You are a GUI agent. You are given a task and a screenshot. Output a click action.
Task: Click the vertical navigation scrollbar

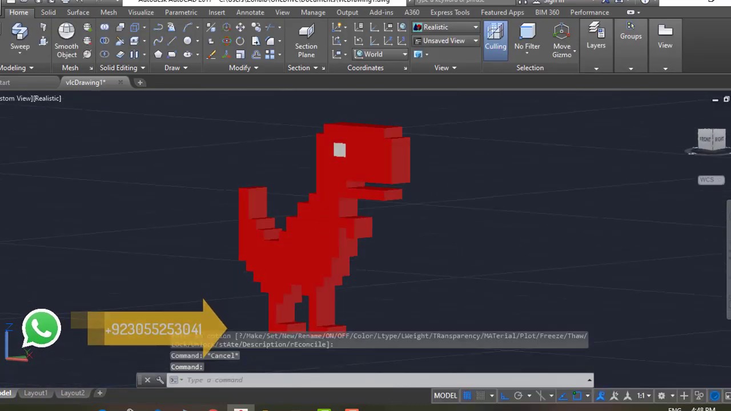tap(729, 260)
